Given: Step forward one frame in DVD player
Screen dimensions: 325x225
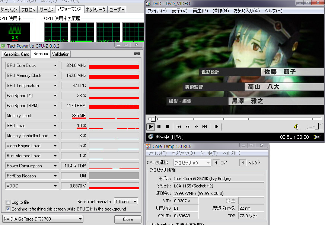Looking at the screenshot, I should click(x=216, y=127).
